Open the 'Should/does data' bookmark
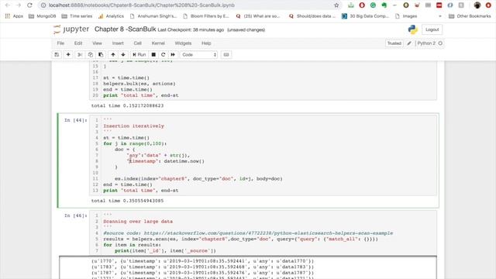The height and width of the screenshot is (279, 496). (312, 16)
